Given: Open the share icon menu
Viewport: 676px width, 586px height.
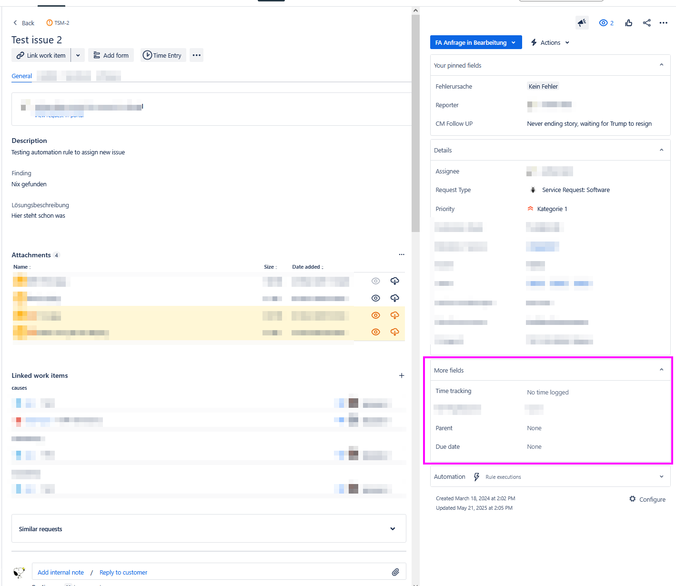Looking at the screenshot, I should tap(646, 23).
